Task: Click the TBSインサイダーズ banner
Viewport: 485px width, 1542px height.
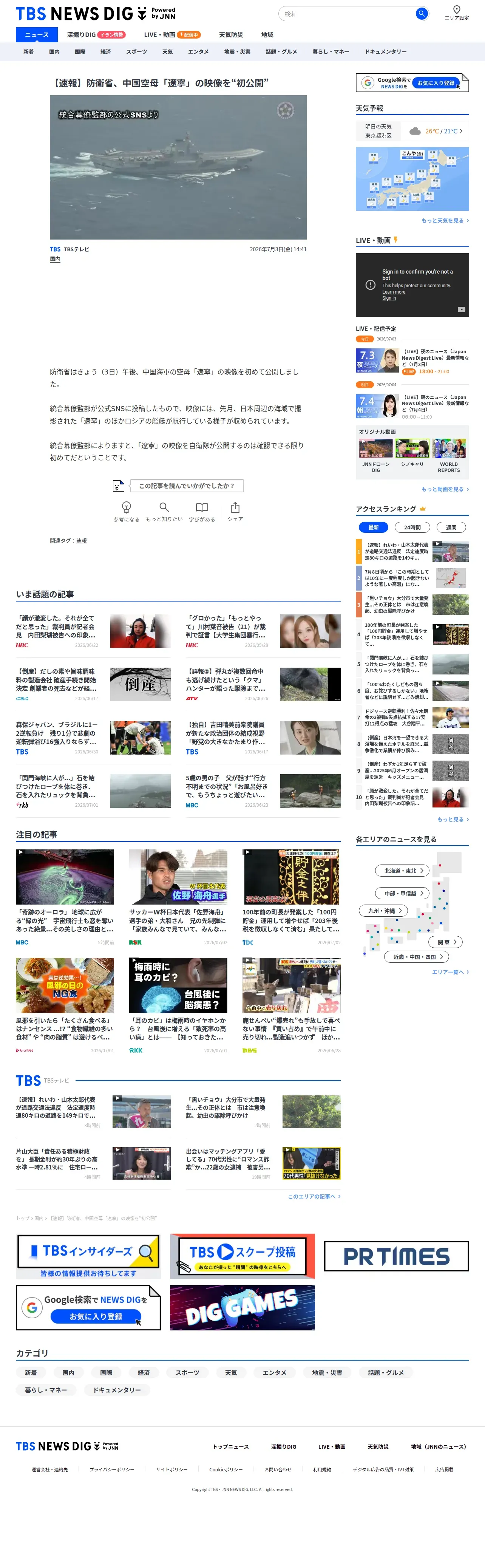Action: [x=88, y=1256]
